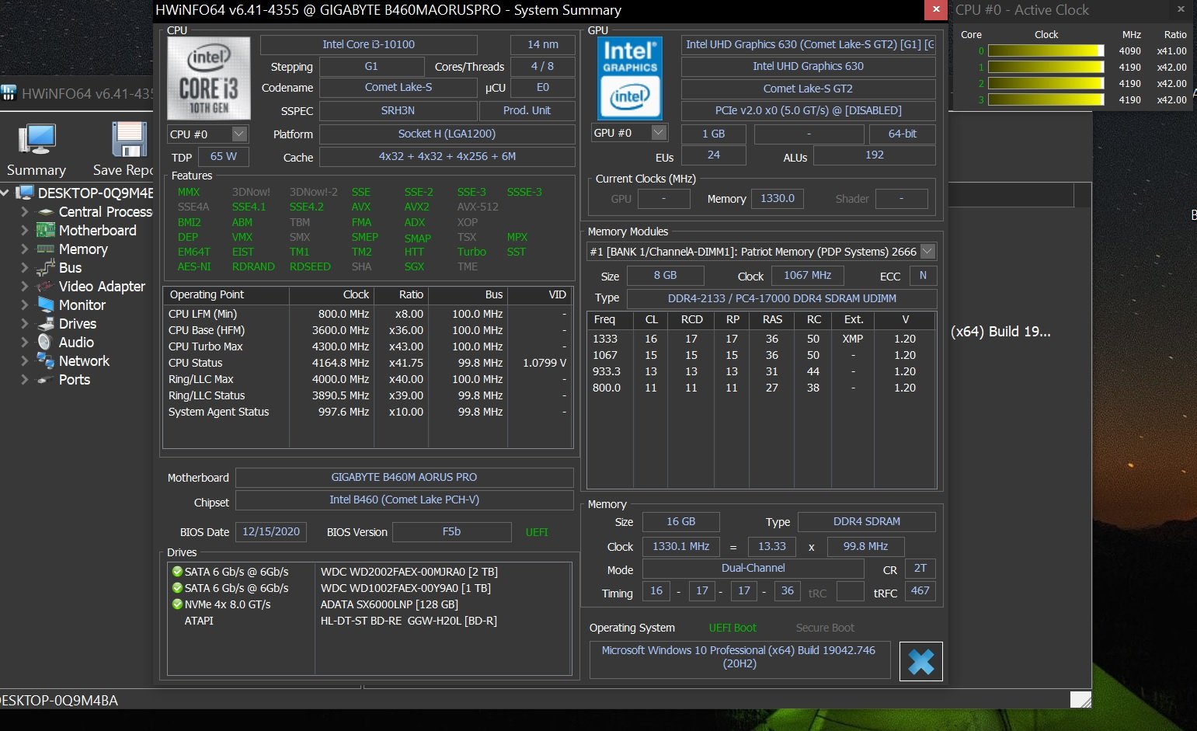Select the Bus tree icon
Viewport: 1197px width, 731px height.
(46, 268)
